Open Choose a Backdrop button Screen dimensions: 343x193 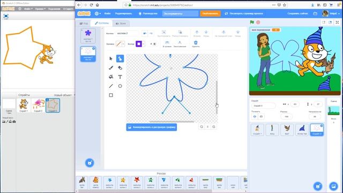(x=333, y=186)
